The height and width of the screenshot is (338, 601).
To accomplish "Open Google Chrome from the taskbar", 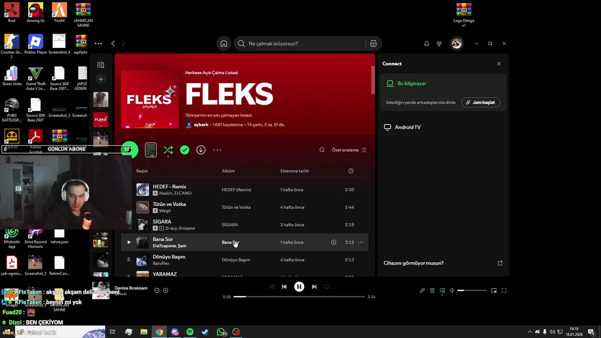I will pos(160,332).
